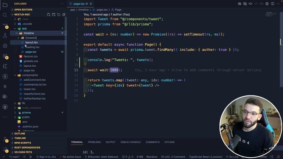This screenshot has width=283, height=159.
Task: Click the 'Page' symbol breadcrumb
Action: 116,10
